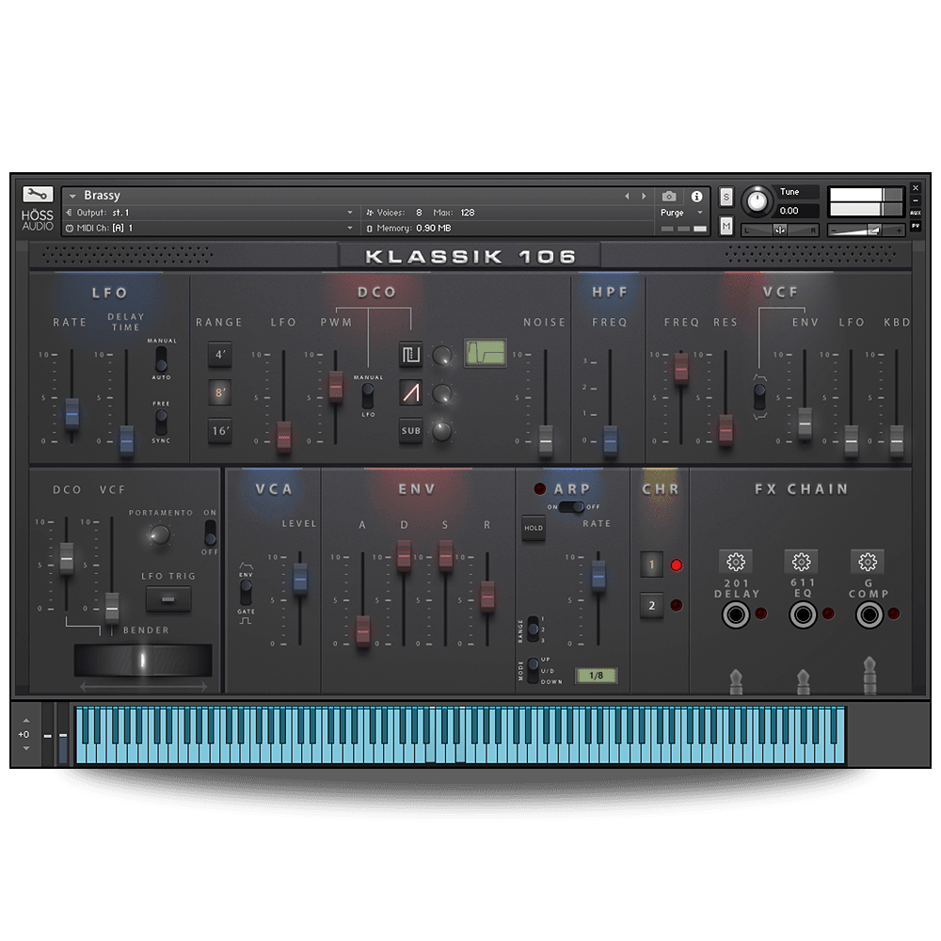Click the SUB oscillator button
Screen dimensions: 941x941
click(410, 431)
